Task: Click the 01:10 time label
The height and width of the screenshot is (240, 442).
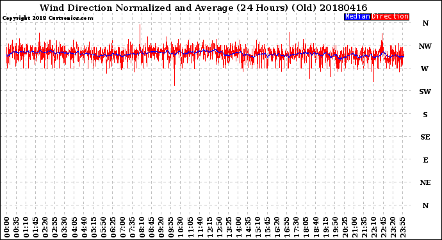Action: (x=26, y=227)
